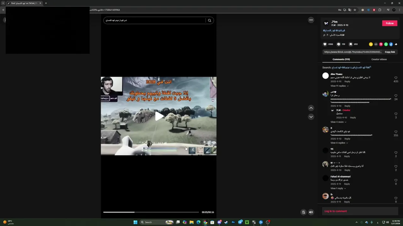Like 7LM Creator reply with 3 likes
The width and height of the screenshot is (403, 226).
tap(396, 114)
